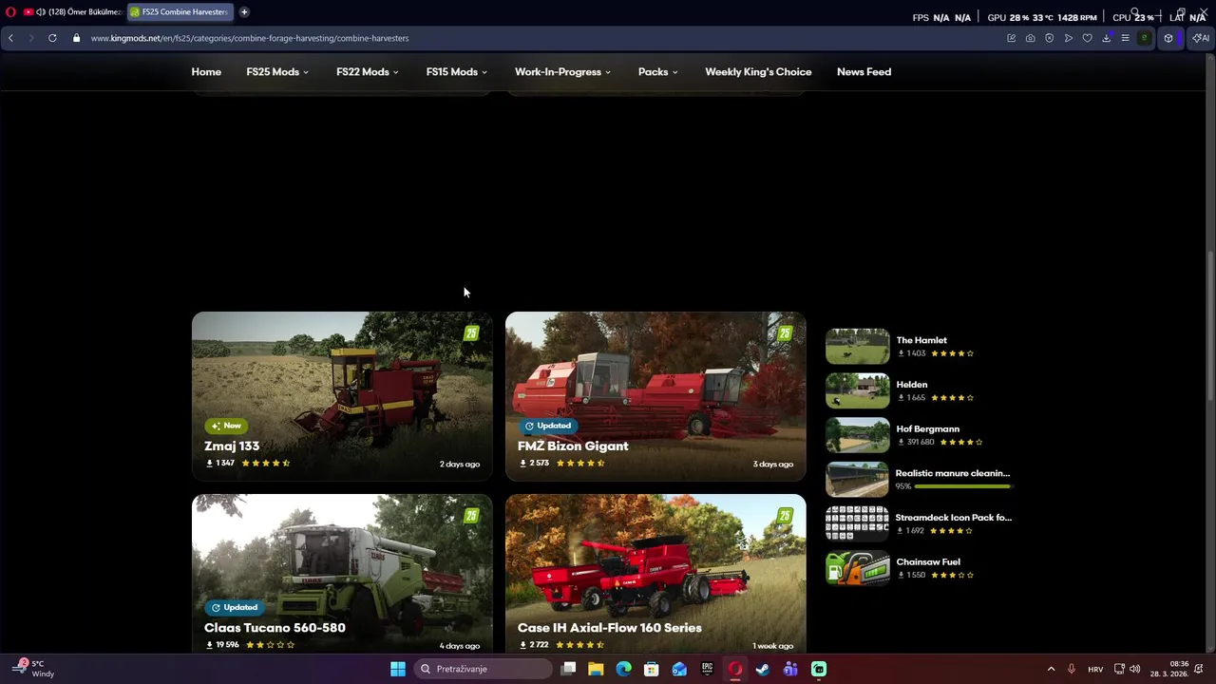The image size is (1216, 684).
Task: Open the News Feed page
Action: (864, 72)
